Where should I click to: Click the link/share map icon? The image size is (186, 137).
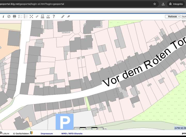pyautogui.click(x=37, y=16)
